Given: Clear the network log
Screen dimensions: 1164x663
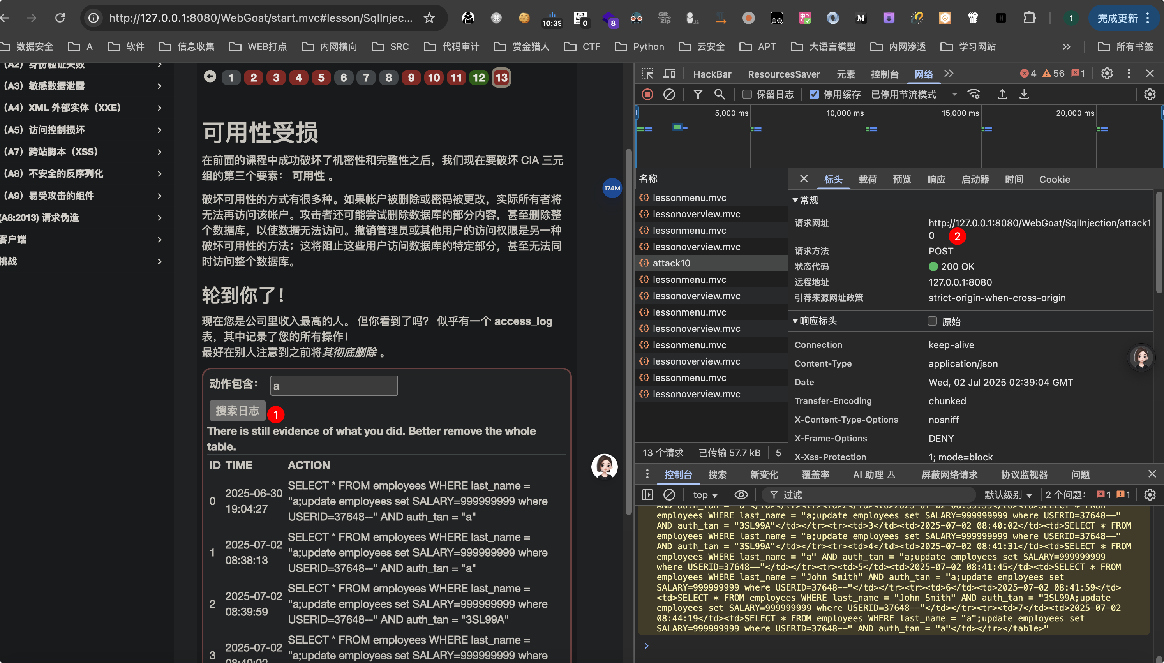Looking at the screenshot, I should tap(669, 94).
